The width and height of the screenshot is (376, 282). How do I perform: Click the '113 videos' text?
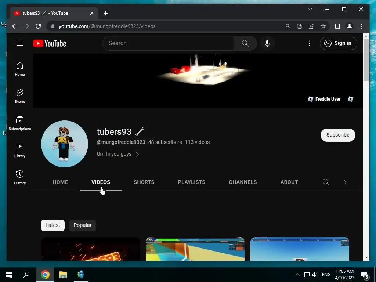(197, 142)
